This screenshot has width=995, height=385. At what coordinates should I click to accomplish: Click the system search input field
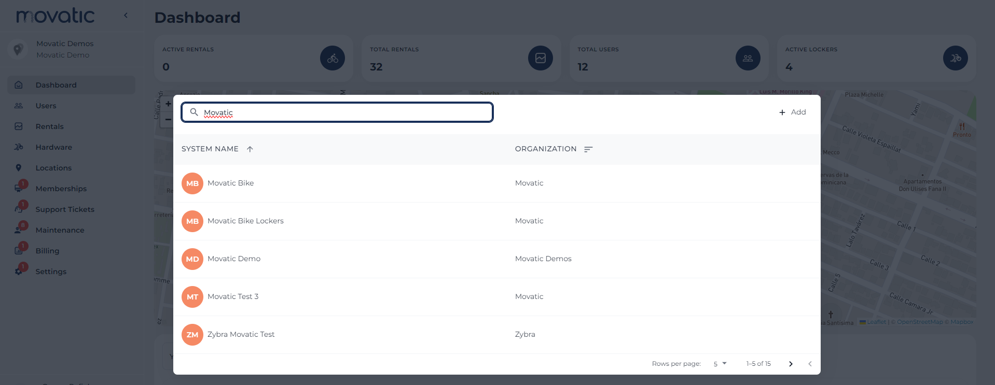tap(342, 112)
